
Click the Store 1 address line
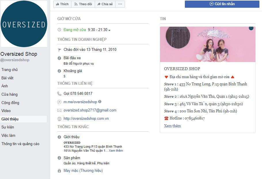206,86
